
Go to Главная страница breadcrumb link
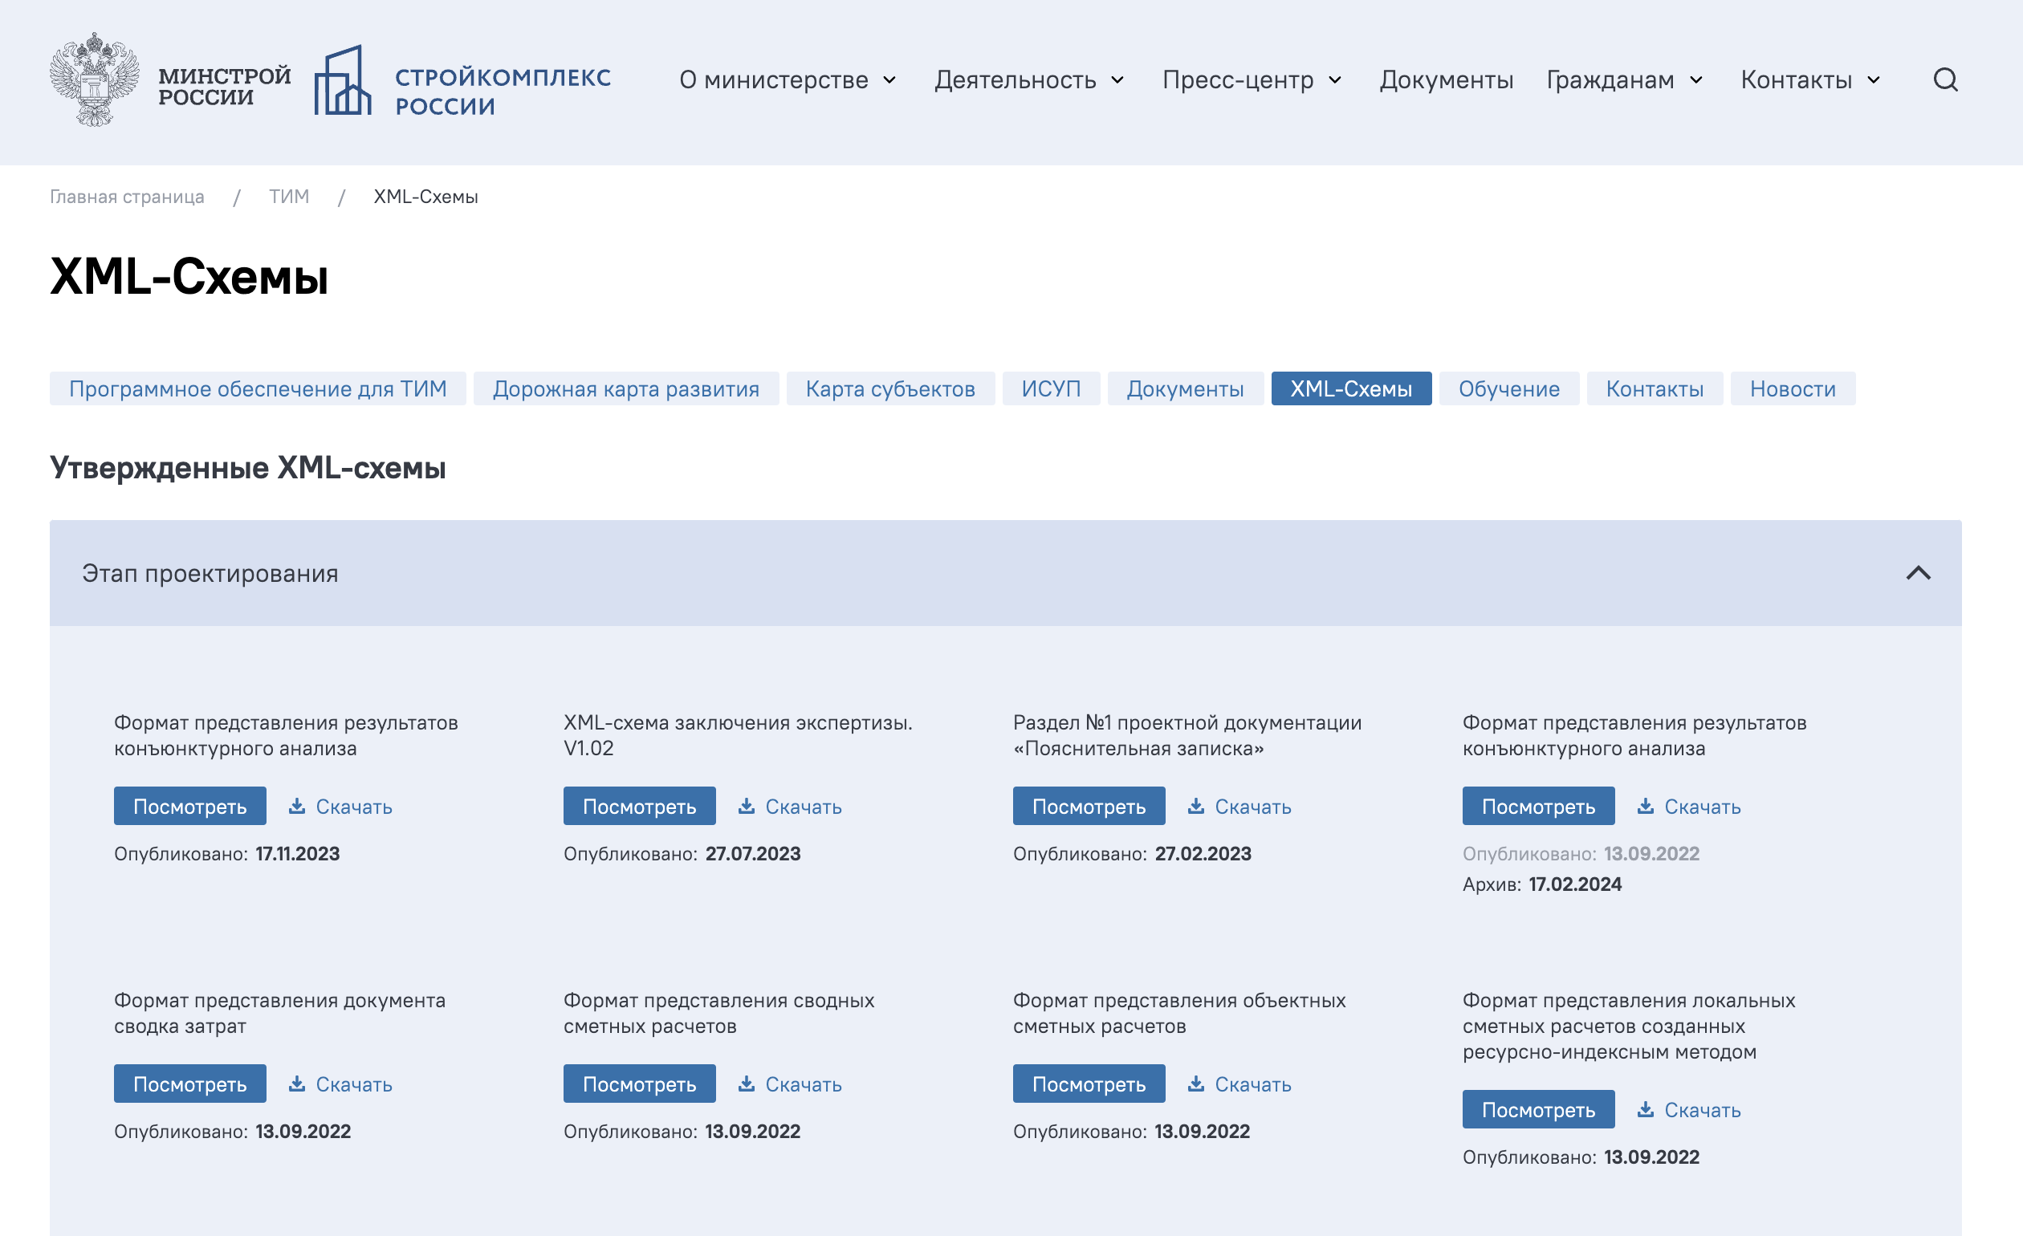pos(127,196)
